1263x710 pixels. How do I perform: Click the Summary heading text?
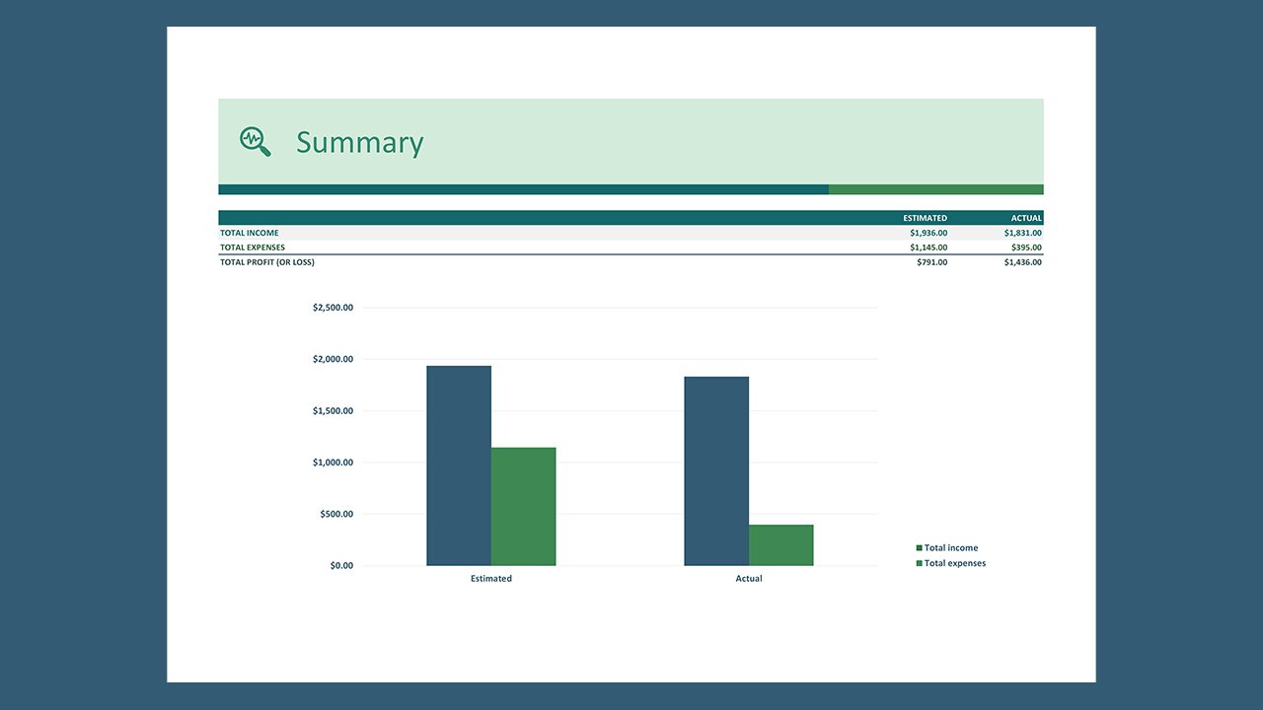(359, 143)
